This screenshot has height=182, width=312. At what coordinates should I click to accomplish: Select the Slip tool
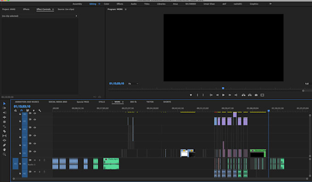point(5,136)
